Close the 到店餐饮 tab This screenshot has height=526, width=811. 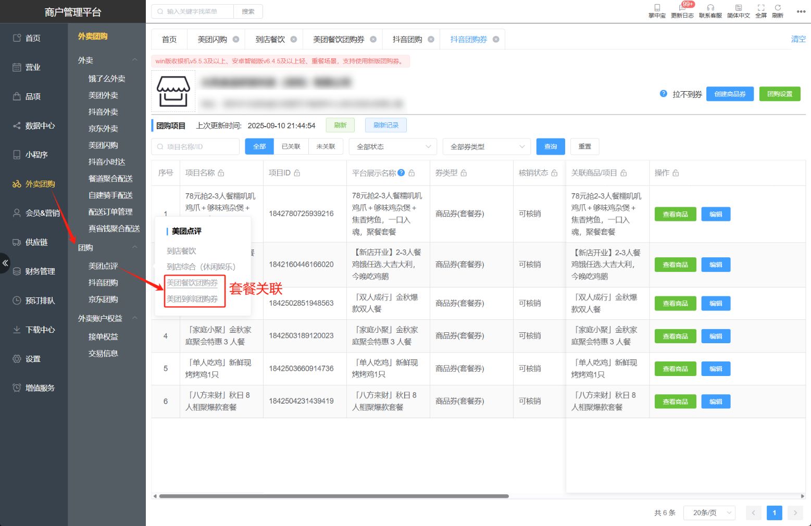pyautogui.click(x=294, y=39)
